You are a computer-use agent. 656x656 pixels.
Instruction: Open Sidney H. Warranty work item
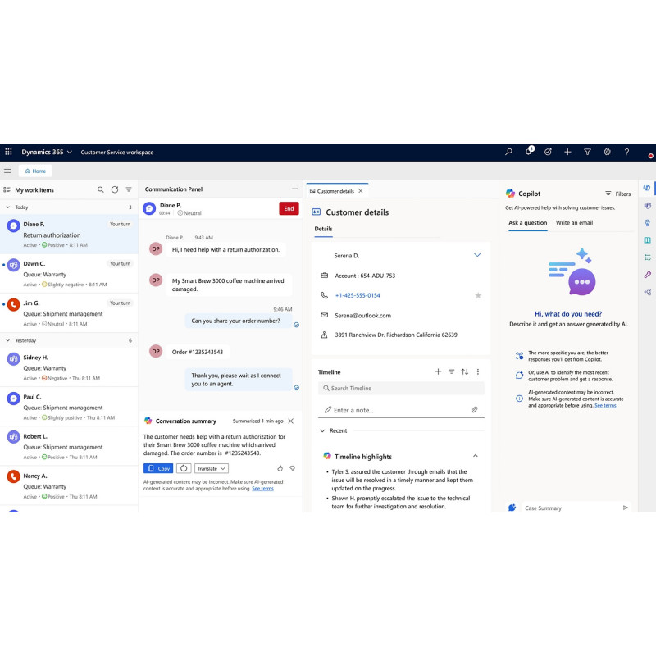click(x=69, y=367)
